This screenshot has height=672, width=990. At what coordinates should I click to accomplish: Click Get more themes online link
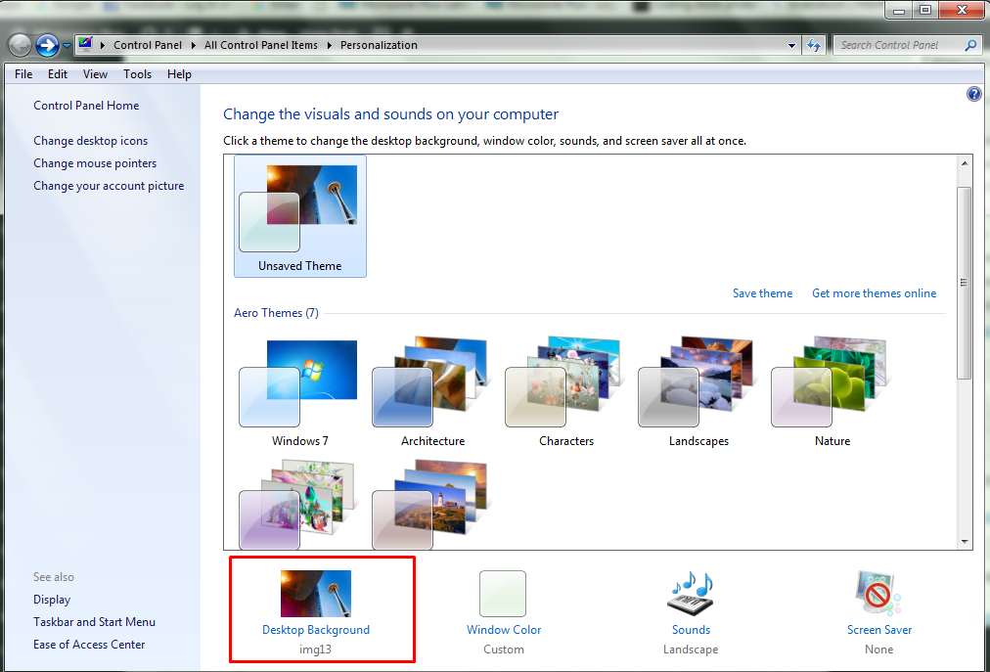coord(874,293)
